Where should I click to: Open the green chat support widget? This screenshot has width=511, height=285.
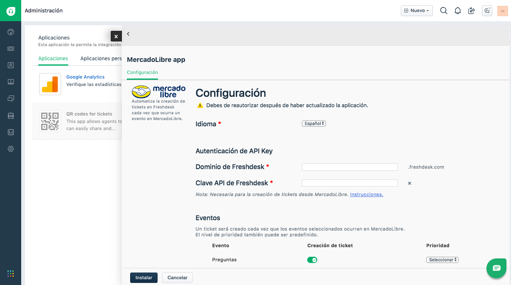(497, 268)
